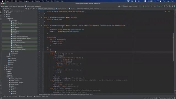This screenshot has width=176, height=99.
Task: Toggle the Structure side tool window
Action: pos(1,91)
